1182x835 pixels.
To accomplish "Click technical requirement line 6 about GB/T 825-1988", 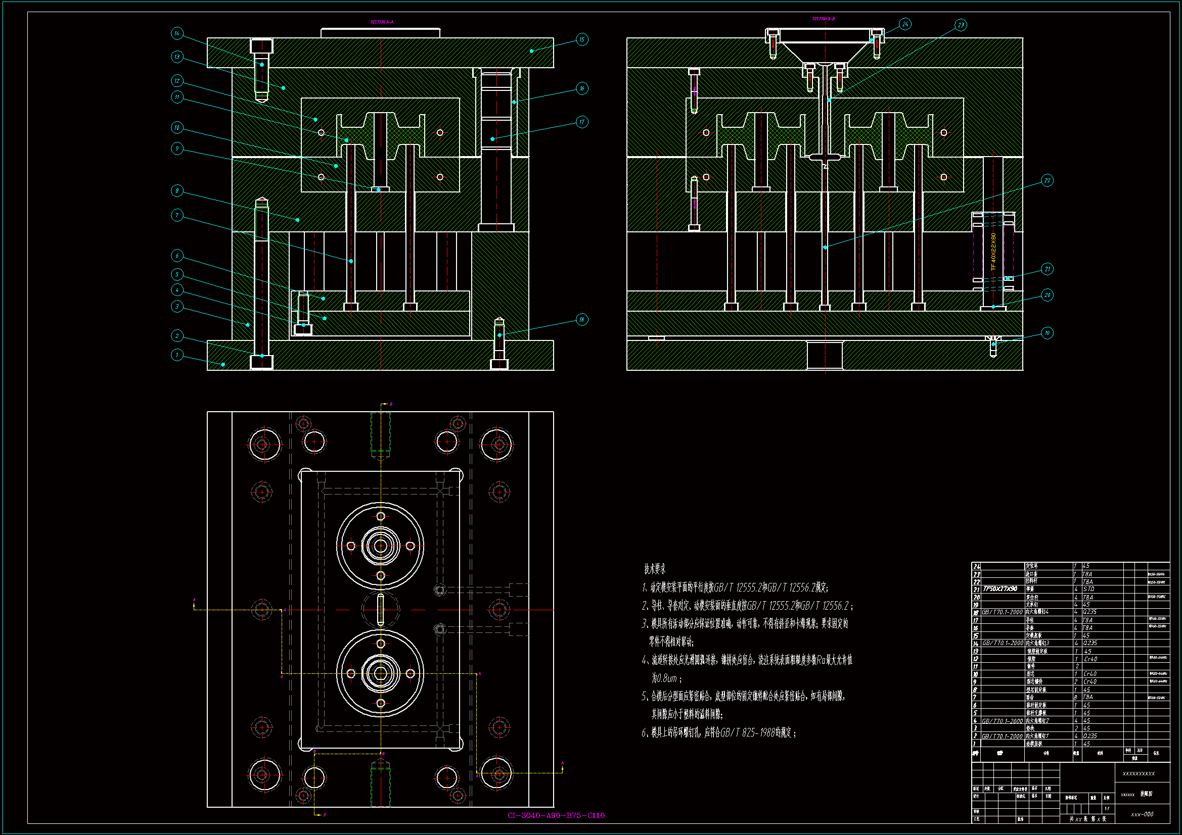I will coord(719,732).
